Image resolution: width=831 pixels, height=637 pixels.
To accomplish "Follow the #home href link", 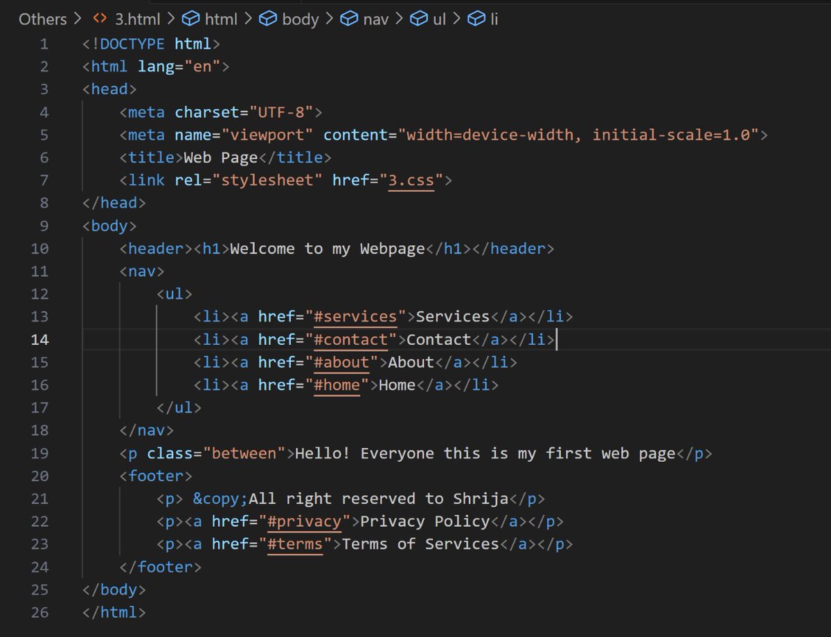I will [x=337, y=385].
